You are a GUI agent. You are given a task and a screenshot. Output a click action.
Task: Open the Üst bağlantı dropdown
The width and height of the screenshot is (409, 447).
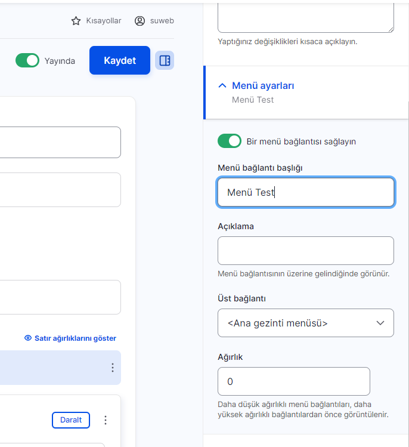(x=306, y=323)
